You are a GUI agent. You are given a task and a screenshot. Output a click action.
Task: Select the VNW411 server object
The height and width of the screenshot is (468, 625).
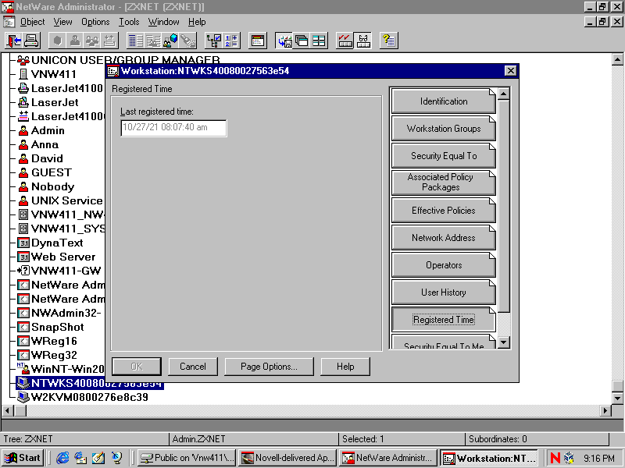(x=47, y=74)
